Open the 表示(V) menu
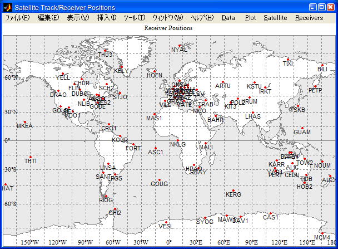Viewport: 338px width, 249px height. point(78,18)
